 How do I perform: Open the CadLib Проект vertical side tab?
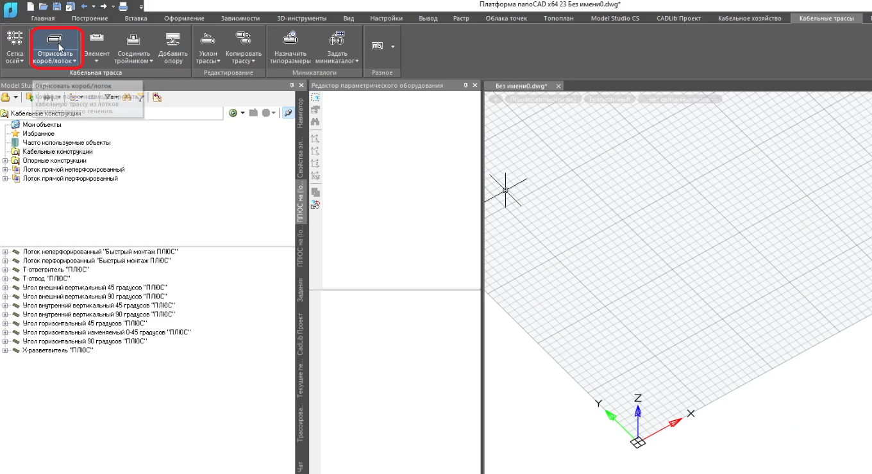tap(301, 334)
